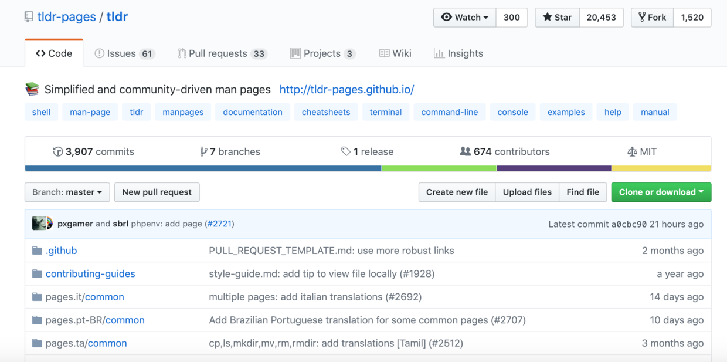Click the Projects tab board icon
Viewport: 727px width, 362px height.
tap(295, 53)
